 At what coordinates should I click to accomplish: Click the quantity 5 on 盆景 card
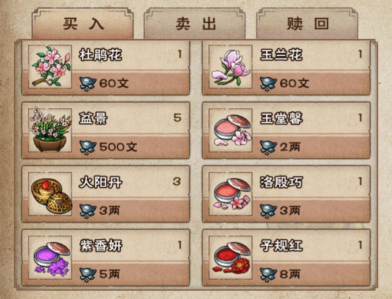pyautogui.click(x=177, y=118)
